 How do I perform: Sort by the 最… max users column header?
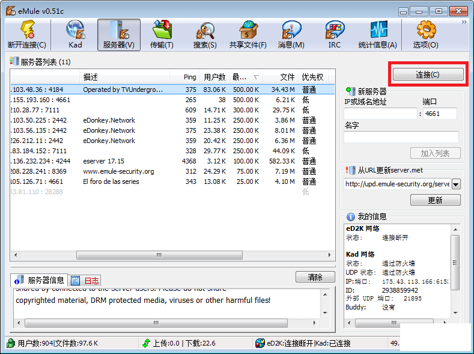pos(246,77)
